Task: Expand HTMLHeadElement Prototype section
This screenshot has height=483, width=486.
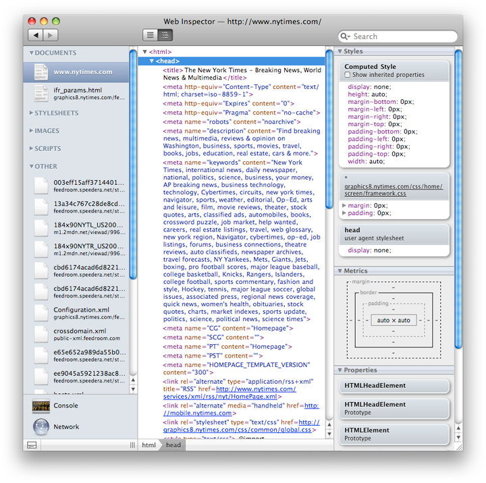Action: tap(394, 408)
